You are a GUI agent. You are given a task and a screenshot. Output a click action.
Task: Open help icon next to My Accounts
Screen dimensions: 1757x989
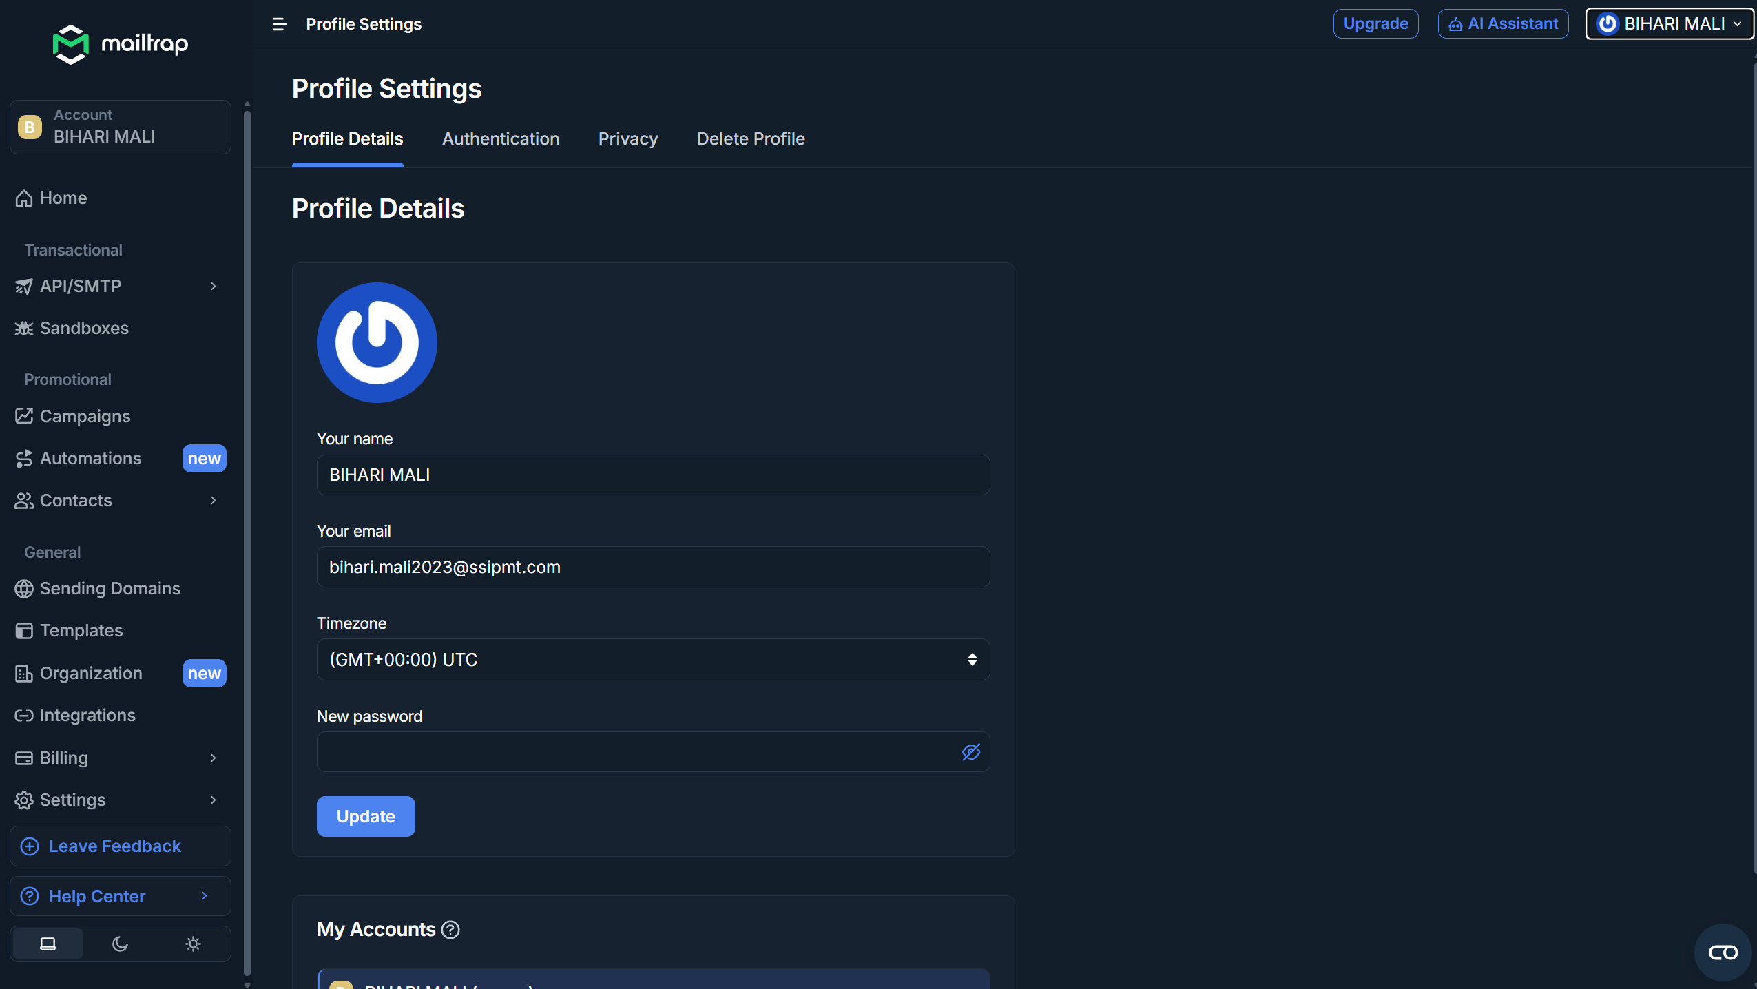pyautogui.click(x=450, y=930)
